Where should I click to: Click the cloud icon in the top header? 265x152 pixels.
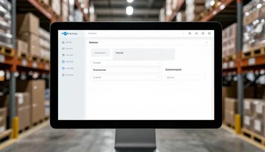click(196, 33)
